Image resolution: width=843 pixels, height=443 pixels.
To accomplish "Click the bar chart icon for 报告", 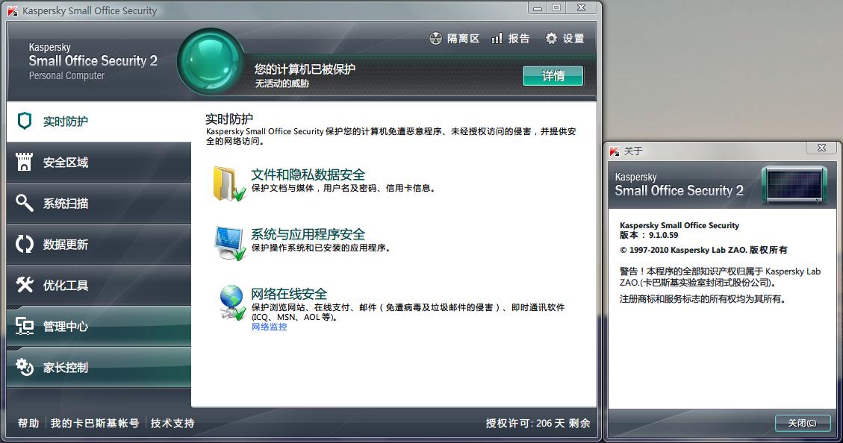I will (x=497, y=38).
